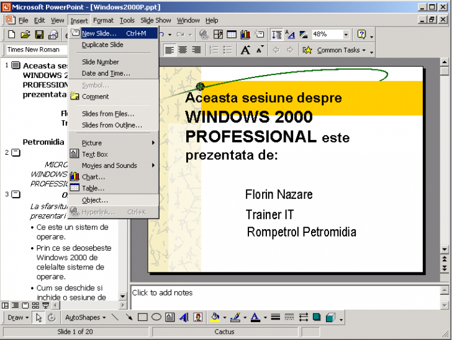
Task: Select the Free Rotate tool
Action: coord(52,318)
